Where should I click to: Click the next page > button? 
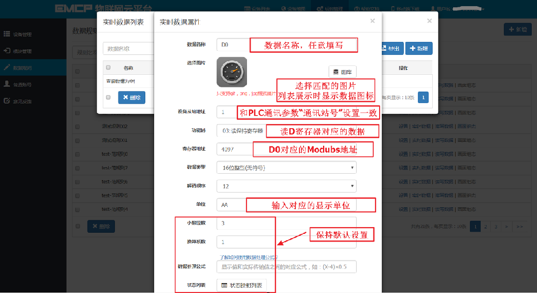click(506, 227)
